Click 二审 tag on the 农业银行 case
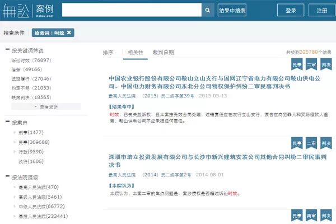 (x=311, y=64)
